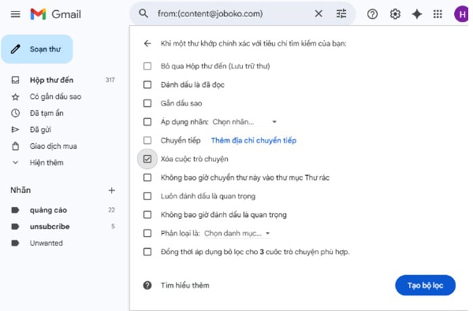The image size is (473, 311).
Task: Open the "Chọn nhãn..." dropdown
Action: click(x=245, y=122)
